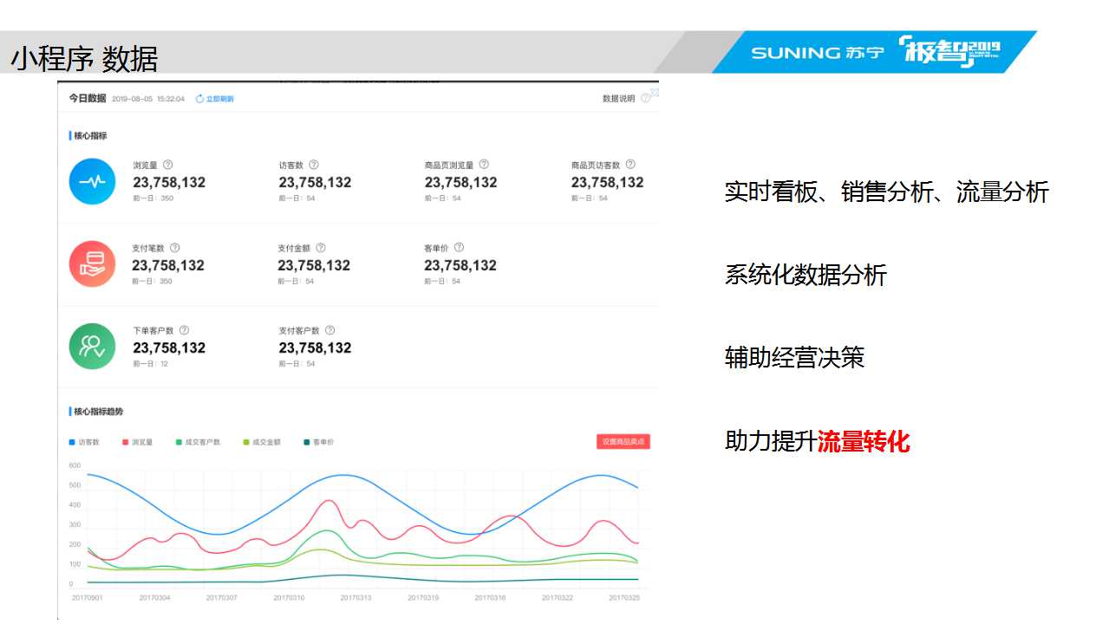Click help icon beside 下单客户数
This screenshot has height=624, width=1109.
(184, 330)
